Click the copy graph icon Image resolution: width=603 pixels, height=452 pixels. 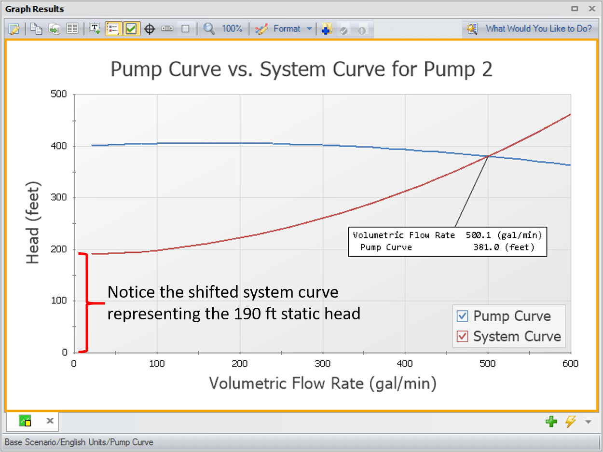tap(36, 29)
